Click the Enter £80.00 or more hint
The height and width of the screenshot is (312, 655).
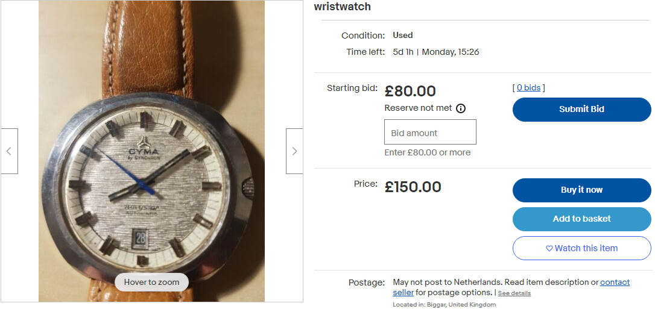(x=427, y=152)
